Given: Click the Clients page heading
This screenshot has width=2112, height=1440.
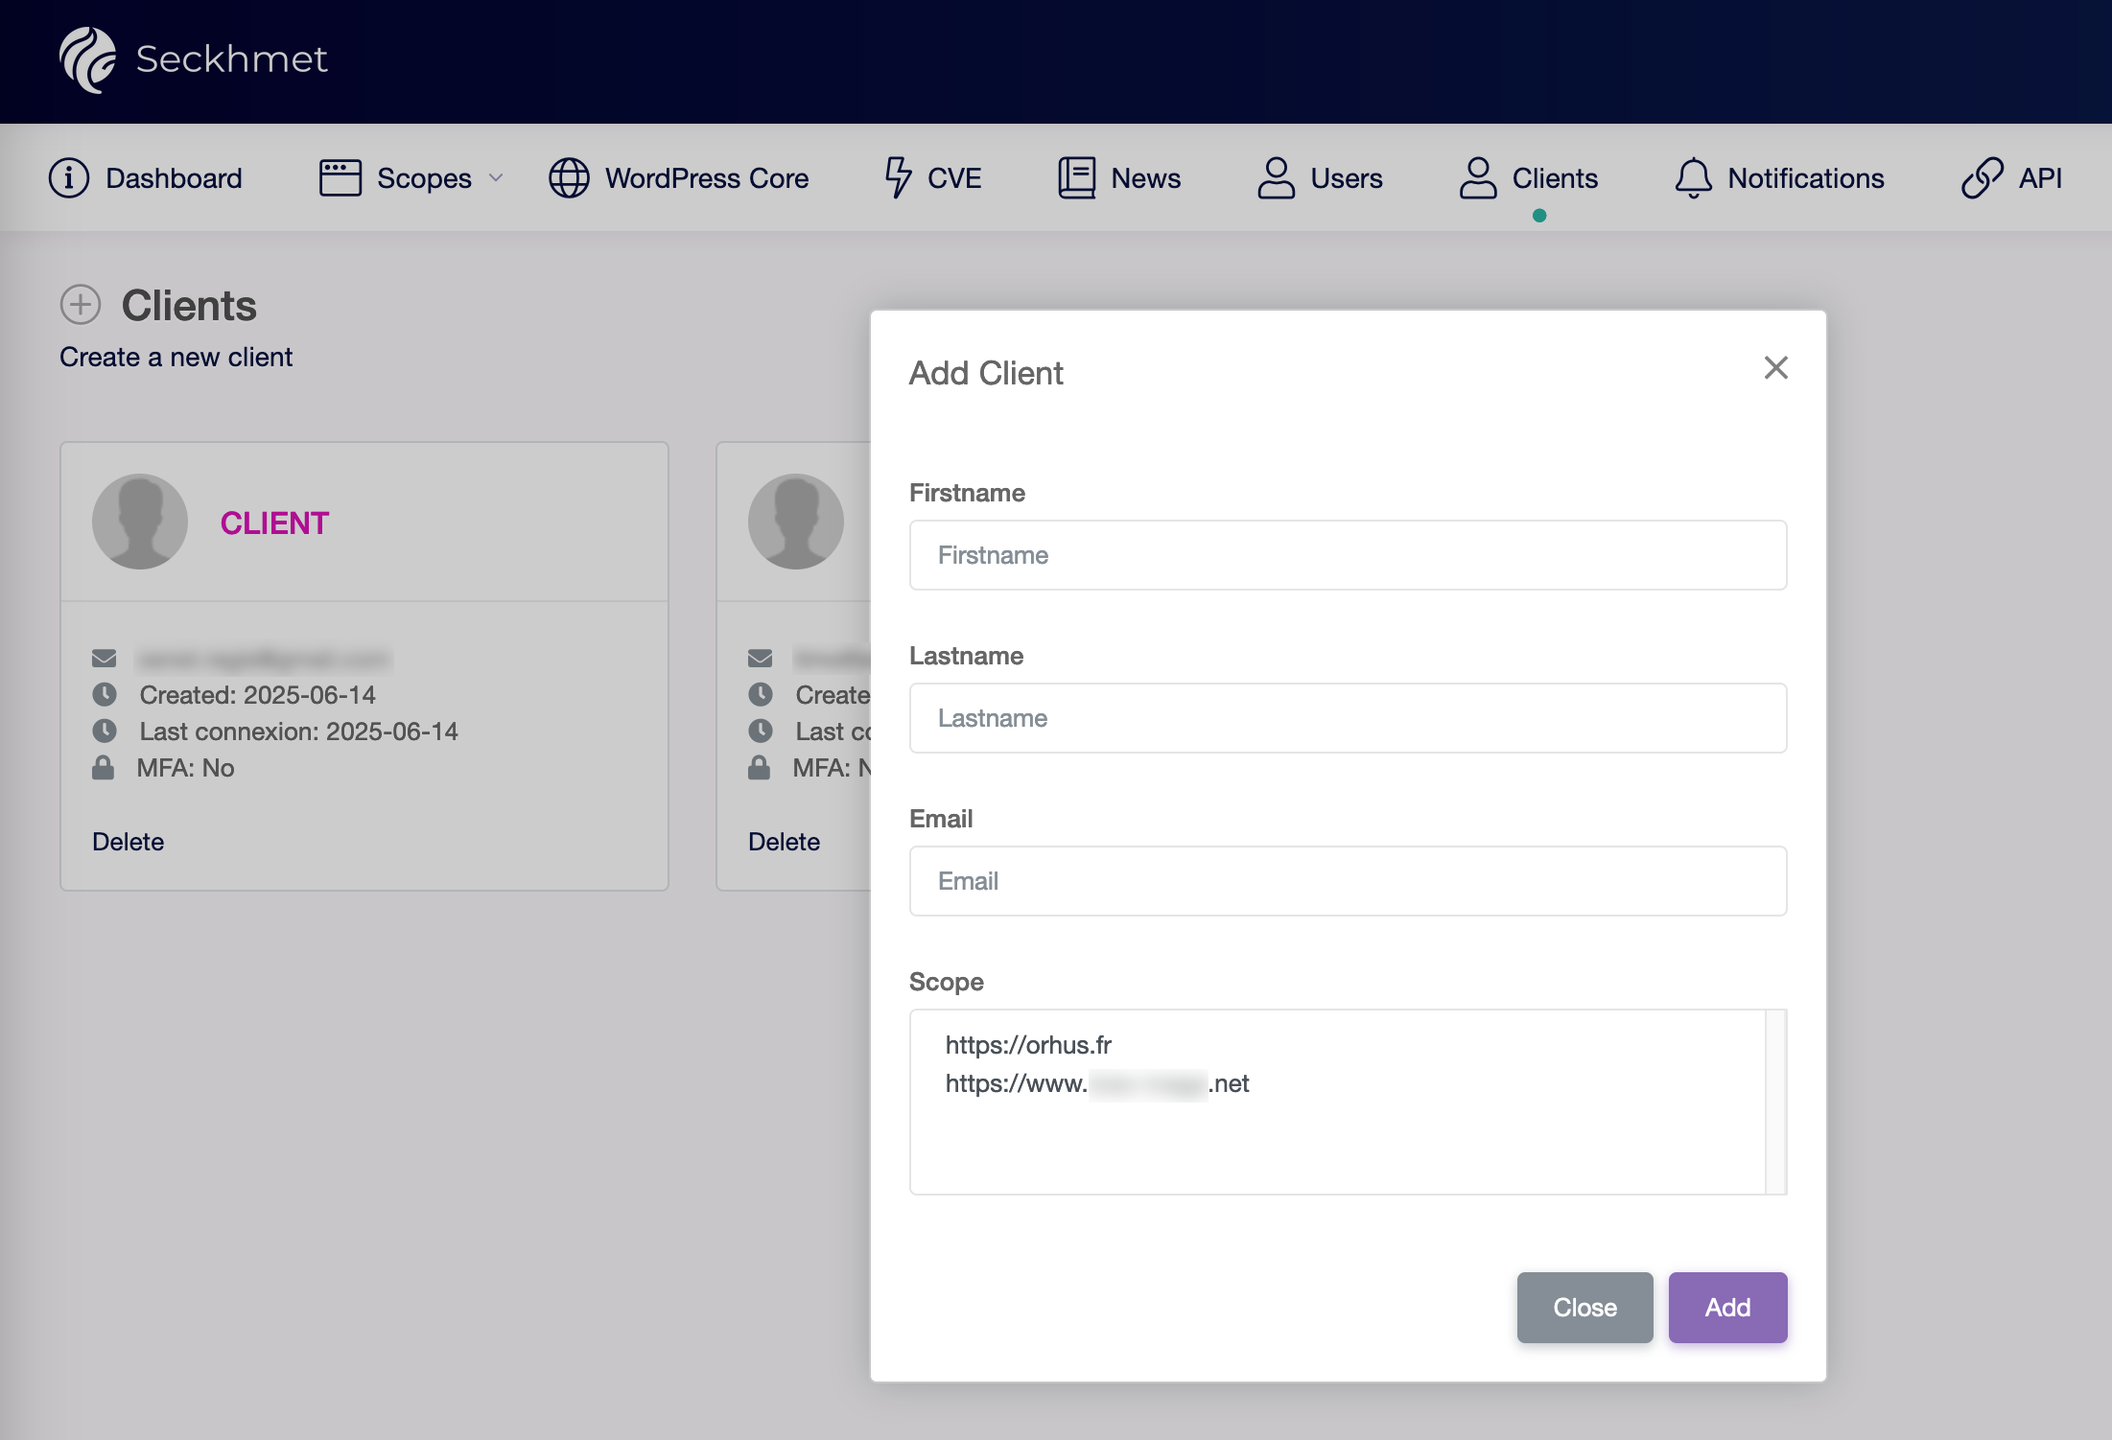Looking at the screenshot, I should tap(189, 306).
